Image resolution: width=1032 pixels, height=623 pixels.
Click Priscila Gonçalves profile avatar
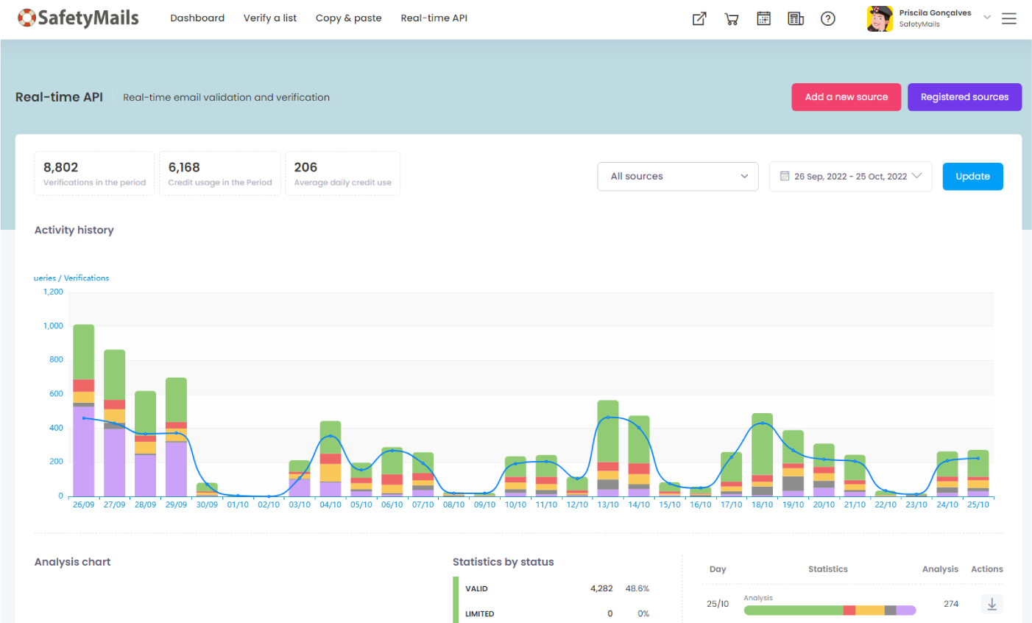[880, 19]
